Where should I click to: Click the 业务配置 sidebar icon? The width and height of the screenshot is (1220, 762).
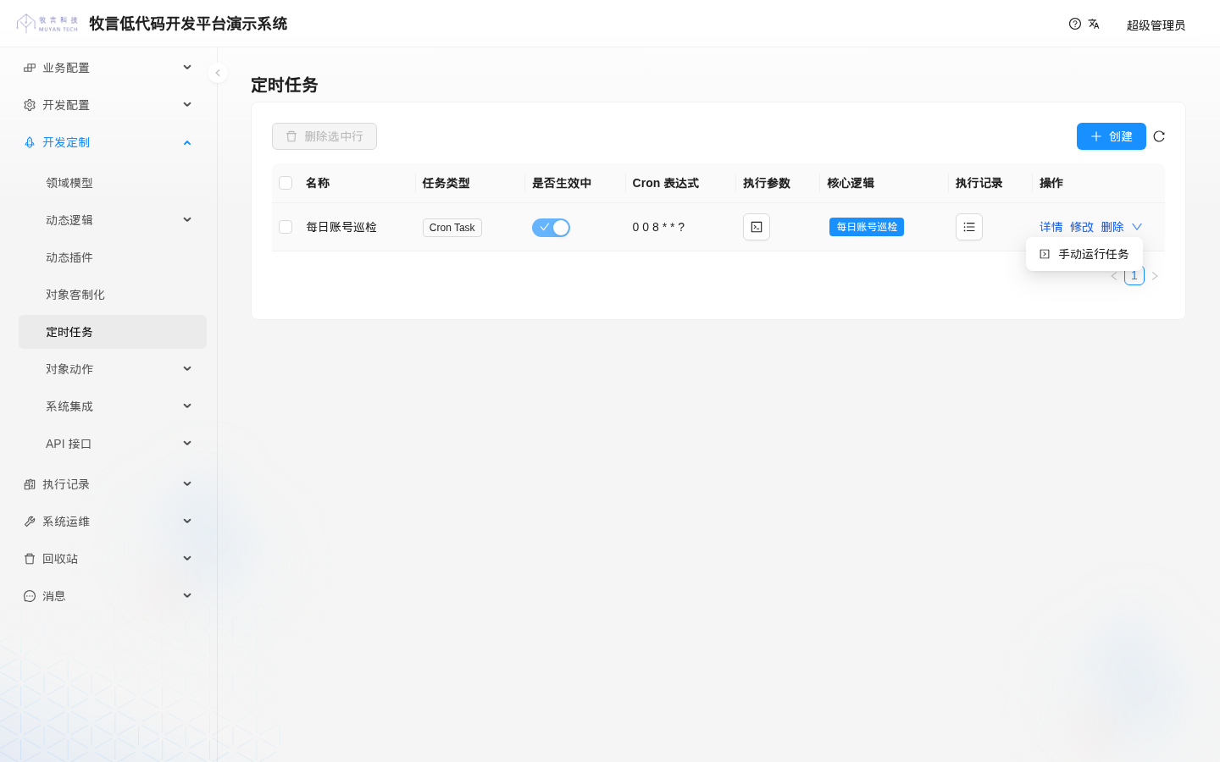pyautogui.click(x=30, y=68)
